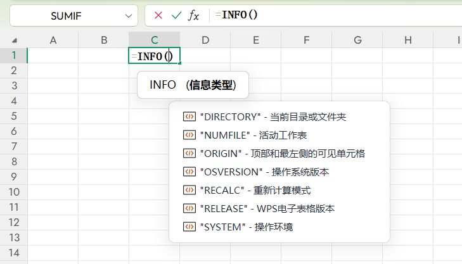Select row 11 header
Image resolution: width=462 pixels, height=264 pixels.
(13, 207)
